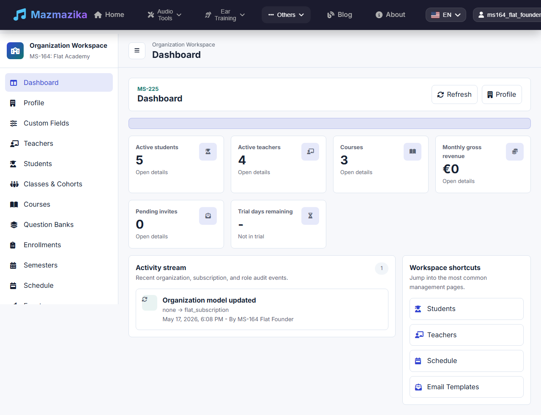The height and width of the screenshot is (415, 541).
Task: Click the Blog link in navbar
Action: point(339,15)
